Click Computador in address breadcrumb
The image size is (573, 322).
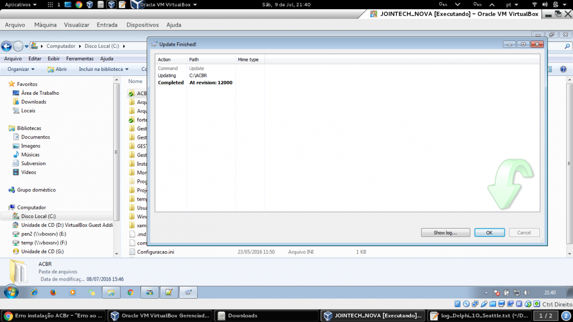61,46
